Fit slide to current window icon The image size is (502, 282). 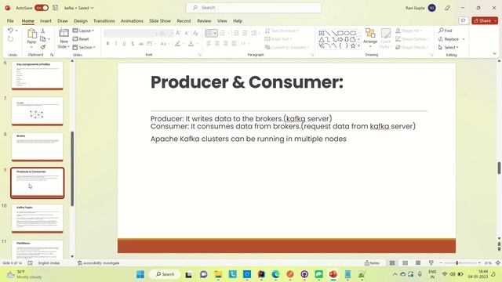pos(498,263)
